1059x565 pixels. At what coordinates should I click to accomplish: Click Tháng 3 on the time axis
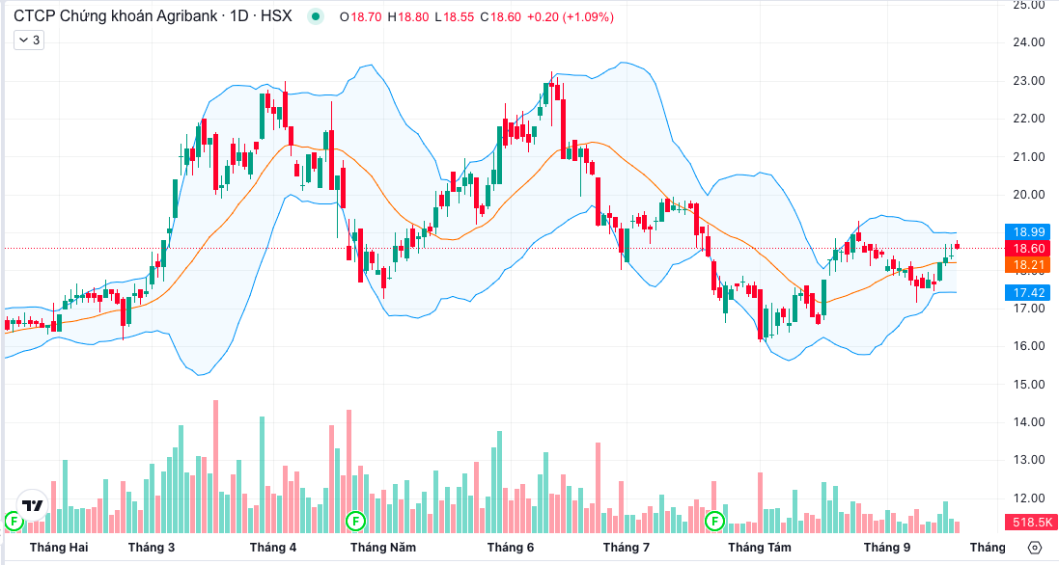coord(151,548)
